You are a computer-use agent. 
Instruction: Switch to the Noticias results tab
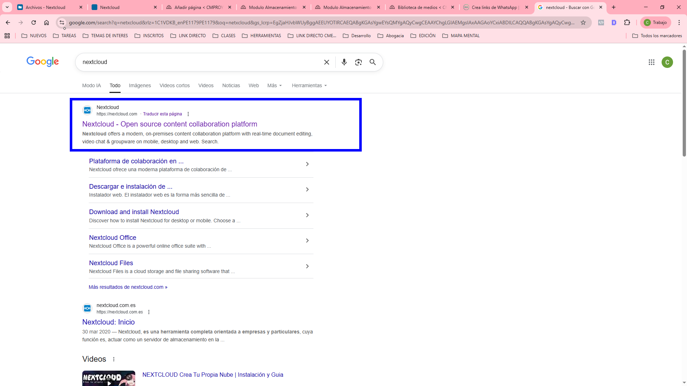pos(231,85)
